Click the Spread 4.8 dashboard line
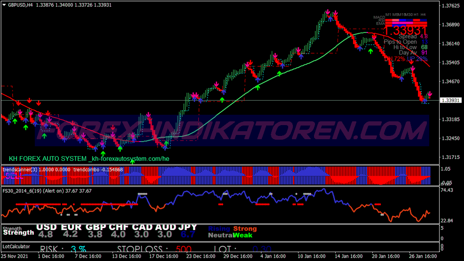464x261 pixels. coord(413,36)
